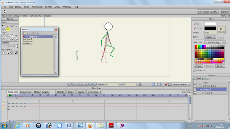Click the timeline Delete button
Screen dimensions: 230x129
click(60, 92)
